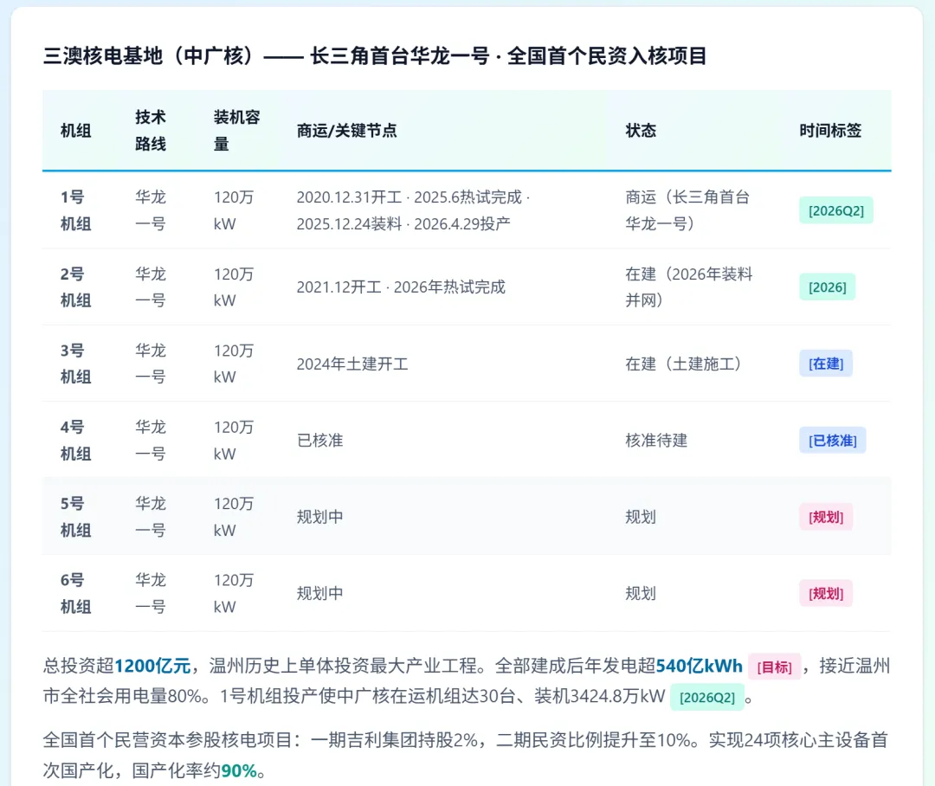Select the 机组 column header
Screen dimensions: 935x786
(x=75, y=131)
